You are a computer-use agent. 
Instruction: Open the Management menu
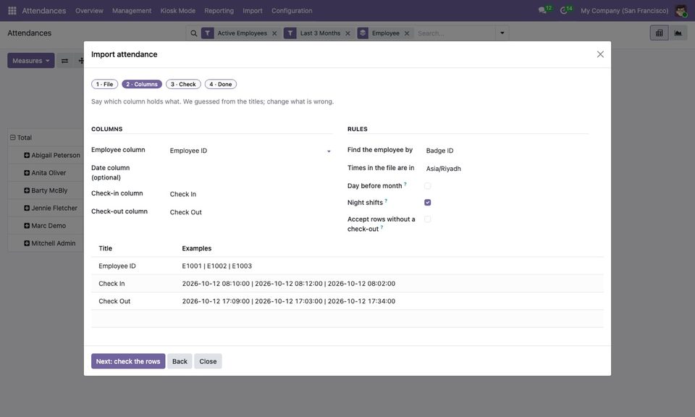pyautogui.click(x=132, y=11)
